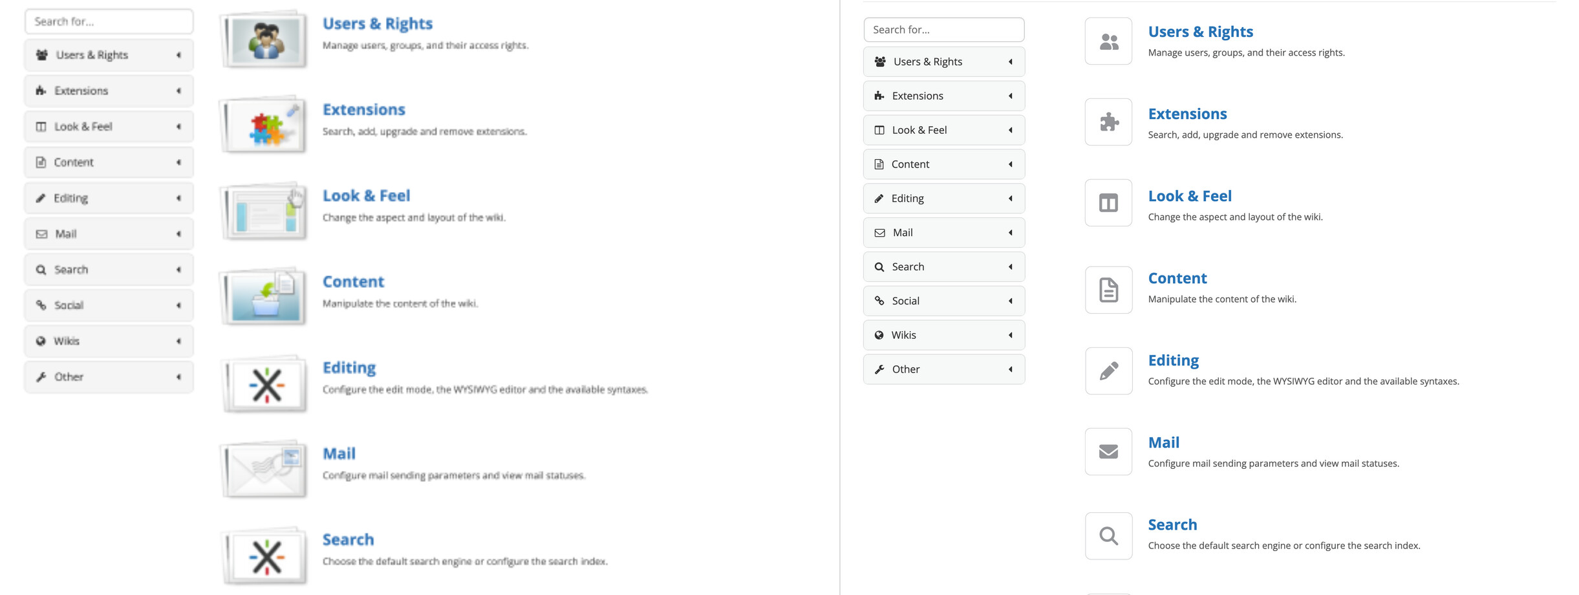
Task: Expand the arrow on blurry sidebar Editing item
Action: 178,198
